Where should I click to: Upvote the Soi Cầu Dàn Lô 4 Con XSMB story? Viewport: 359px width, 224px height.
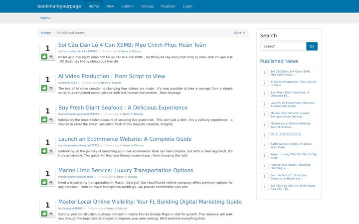[44, 56]
